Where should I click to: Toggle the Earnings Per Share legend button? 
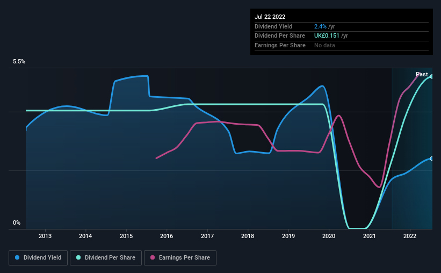(x=180, y=258)
